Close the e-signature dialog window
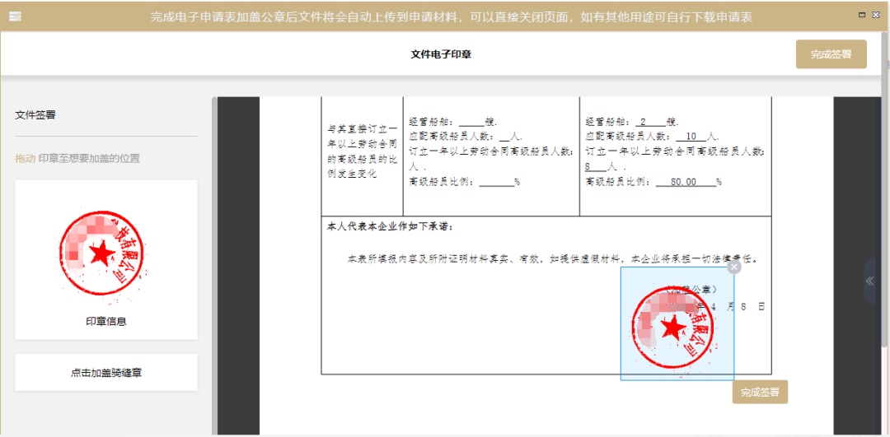The image size is (890, 437). [x=876, y=15]
